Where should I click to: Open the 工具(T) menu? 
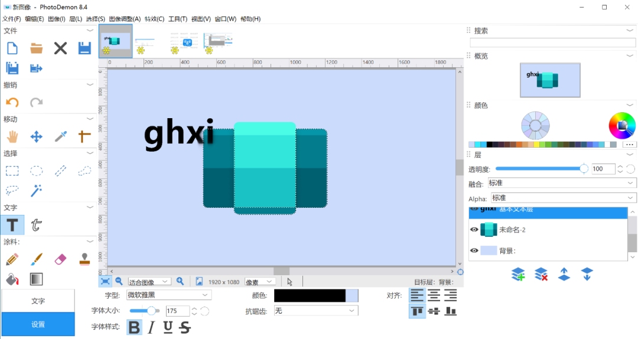click(x=178, y=19)
